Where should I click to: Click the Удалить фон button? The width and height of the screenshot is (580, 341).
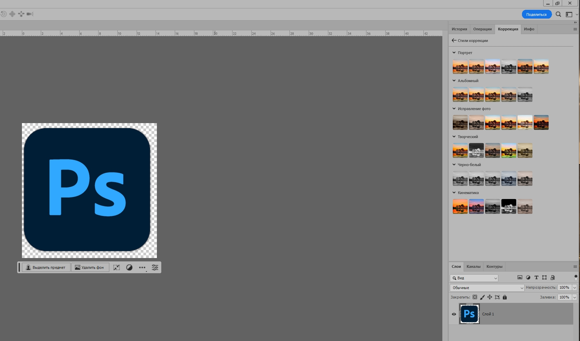[x=90, y=267]
